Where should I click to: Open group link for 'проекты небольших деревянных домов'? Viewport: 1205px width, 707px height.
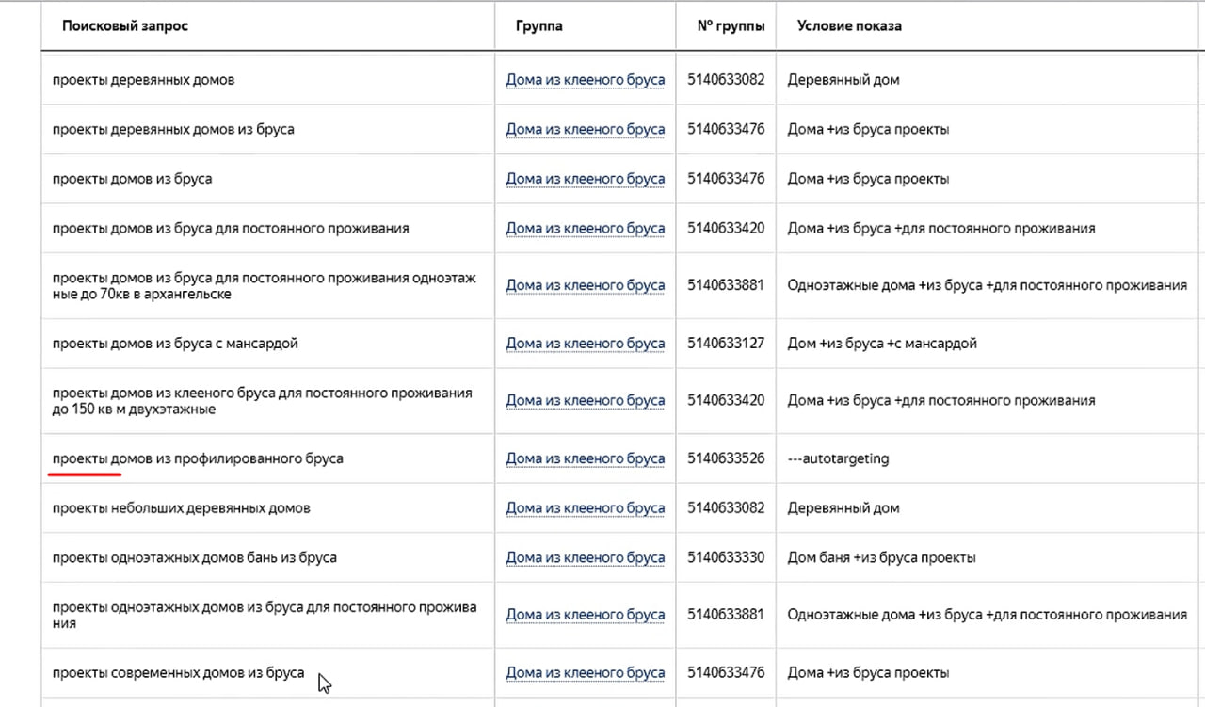tap(585, 508)
